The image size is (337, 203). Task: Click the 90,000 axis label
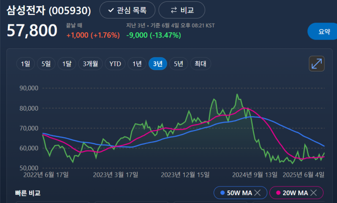[x=29, y=88]
